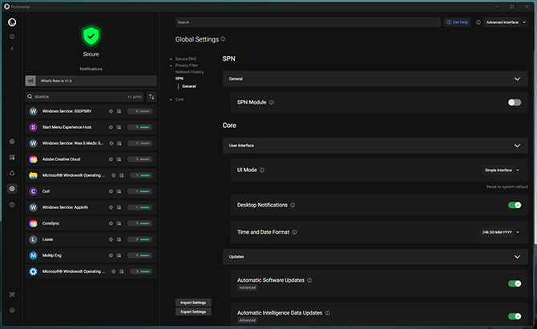Click the Windows Service: Appinfo connection count pill
This screenshot has height=329, width=537.
tap(139, 207)
